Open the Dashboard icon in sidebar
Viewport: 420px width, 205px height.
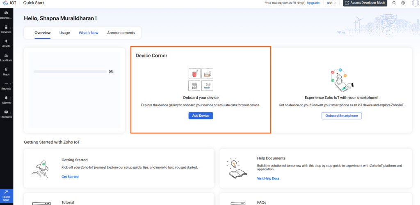(x=6, y=13)
